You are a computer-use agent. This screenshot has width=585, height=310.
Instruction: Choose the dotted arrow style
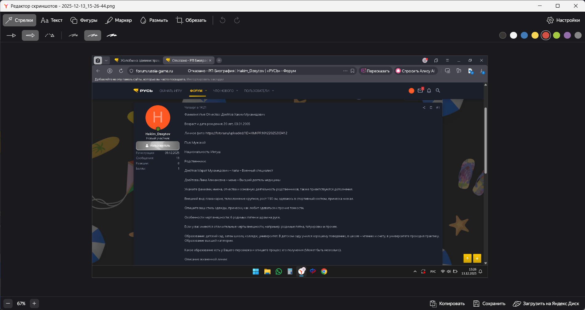pyautogui.click(x=49, y=36)
